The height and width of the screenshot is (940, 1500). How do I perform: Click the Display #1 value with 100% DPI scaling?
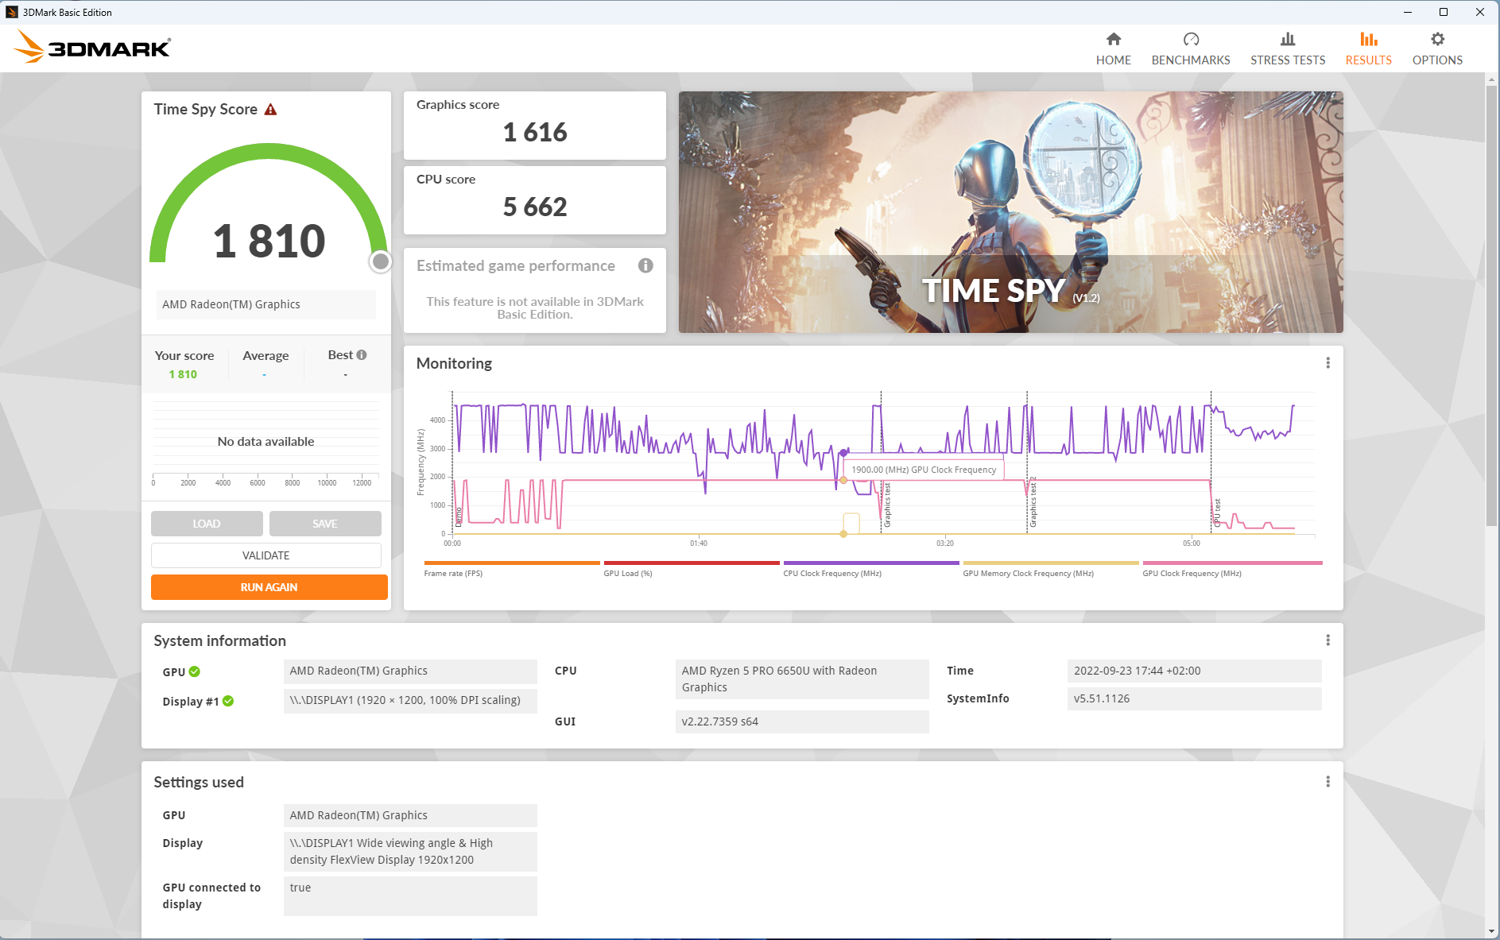pos(410,700)
